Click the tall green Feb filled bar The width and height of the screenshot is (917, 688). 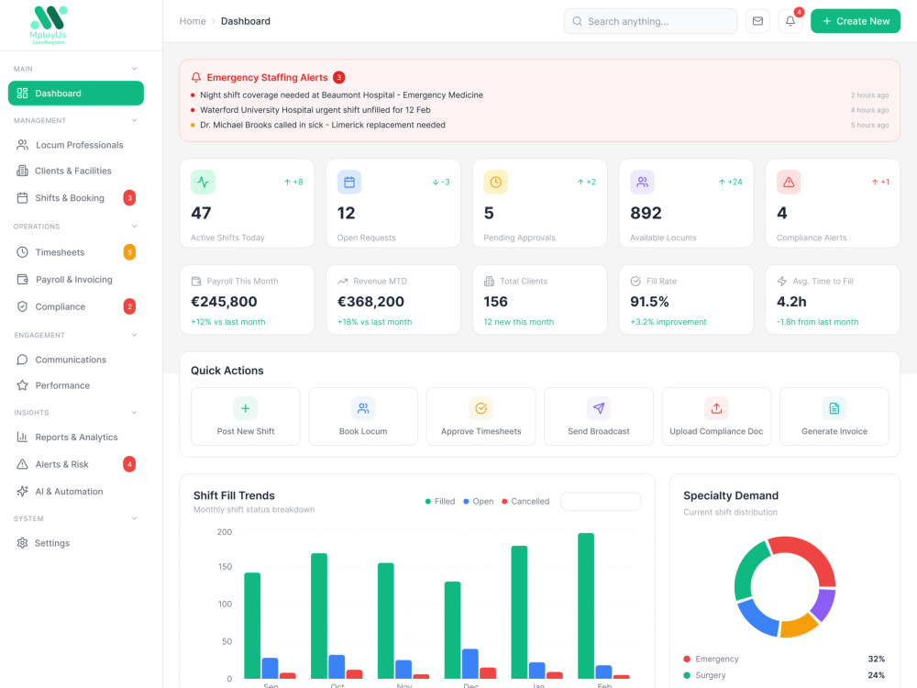pos(586,605)
